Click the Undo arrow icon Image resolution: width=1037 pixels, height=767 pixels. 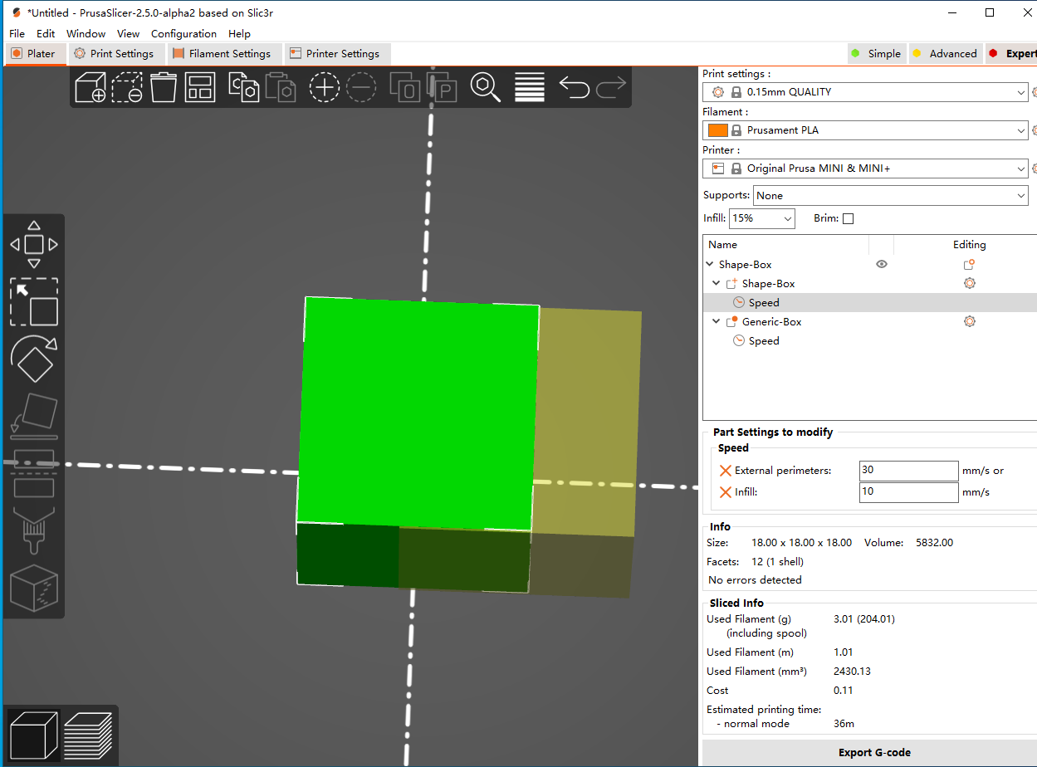[x=574, y=86]
